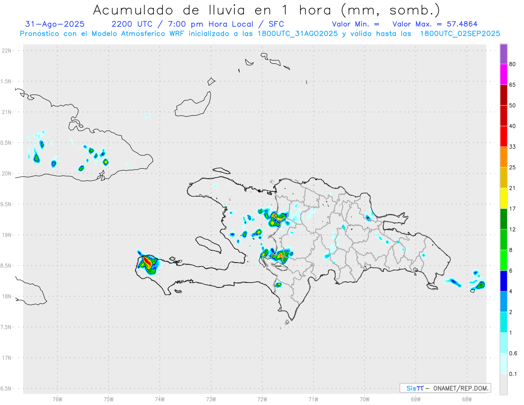524x405 pixels.
Task: Click the '18N' latitude label
Action: 7,297
